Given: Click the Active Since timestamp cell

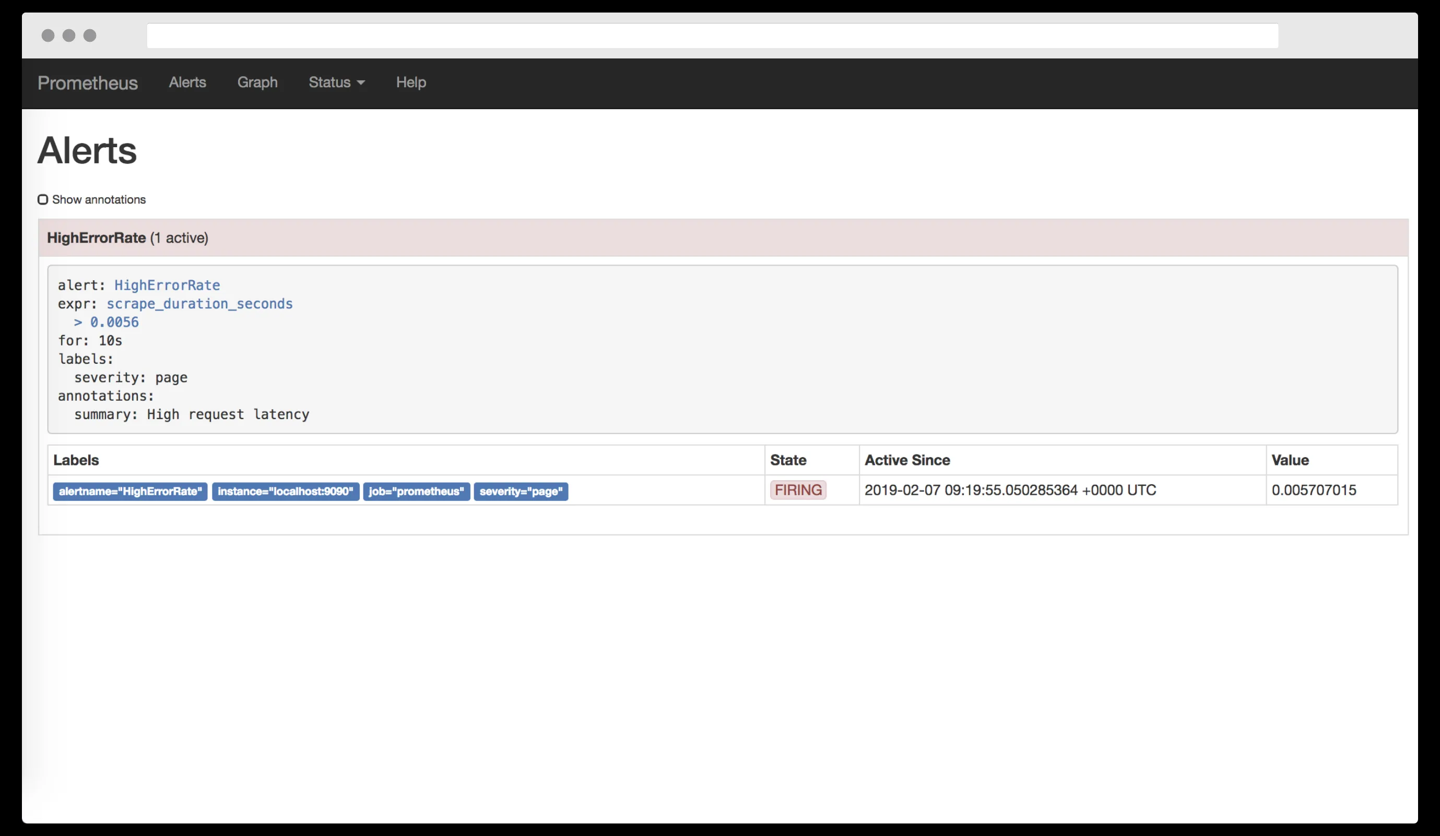Looking at the screenshot, I should 1010,490.
